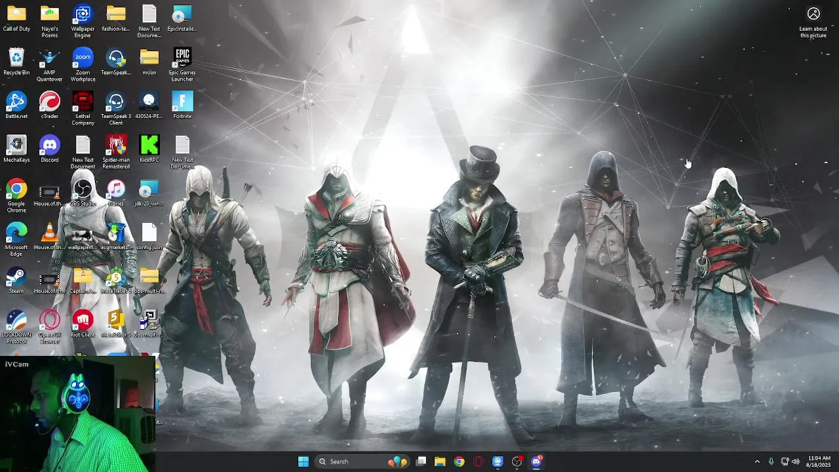Launch Riot Client
The height and width of the screenshot is (472, 839).
[83, 324]
